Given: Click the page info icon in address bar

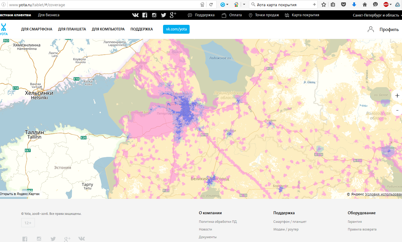Looking at the screenshot, I should click(x=4, y=5).
